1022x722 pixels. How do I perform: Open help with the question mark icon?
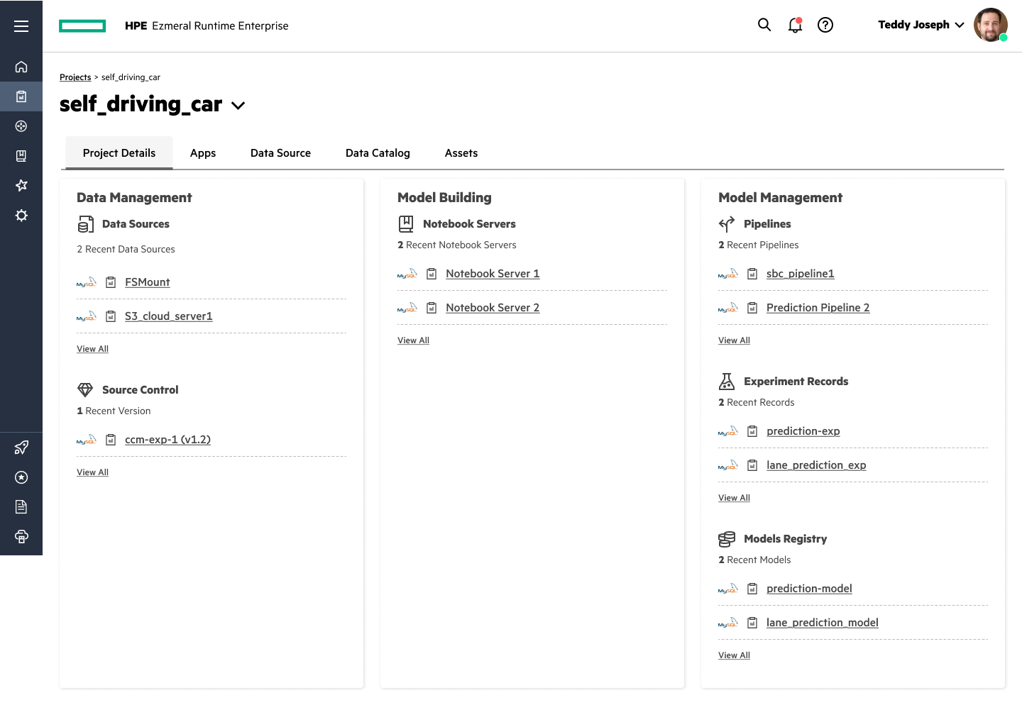click(x=825, y=25)
